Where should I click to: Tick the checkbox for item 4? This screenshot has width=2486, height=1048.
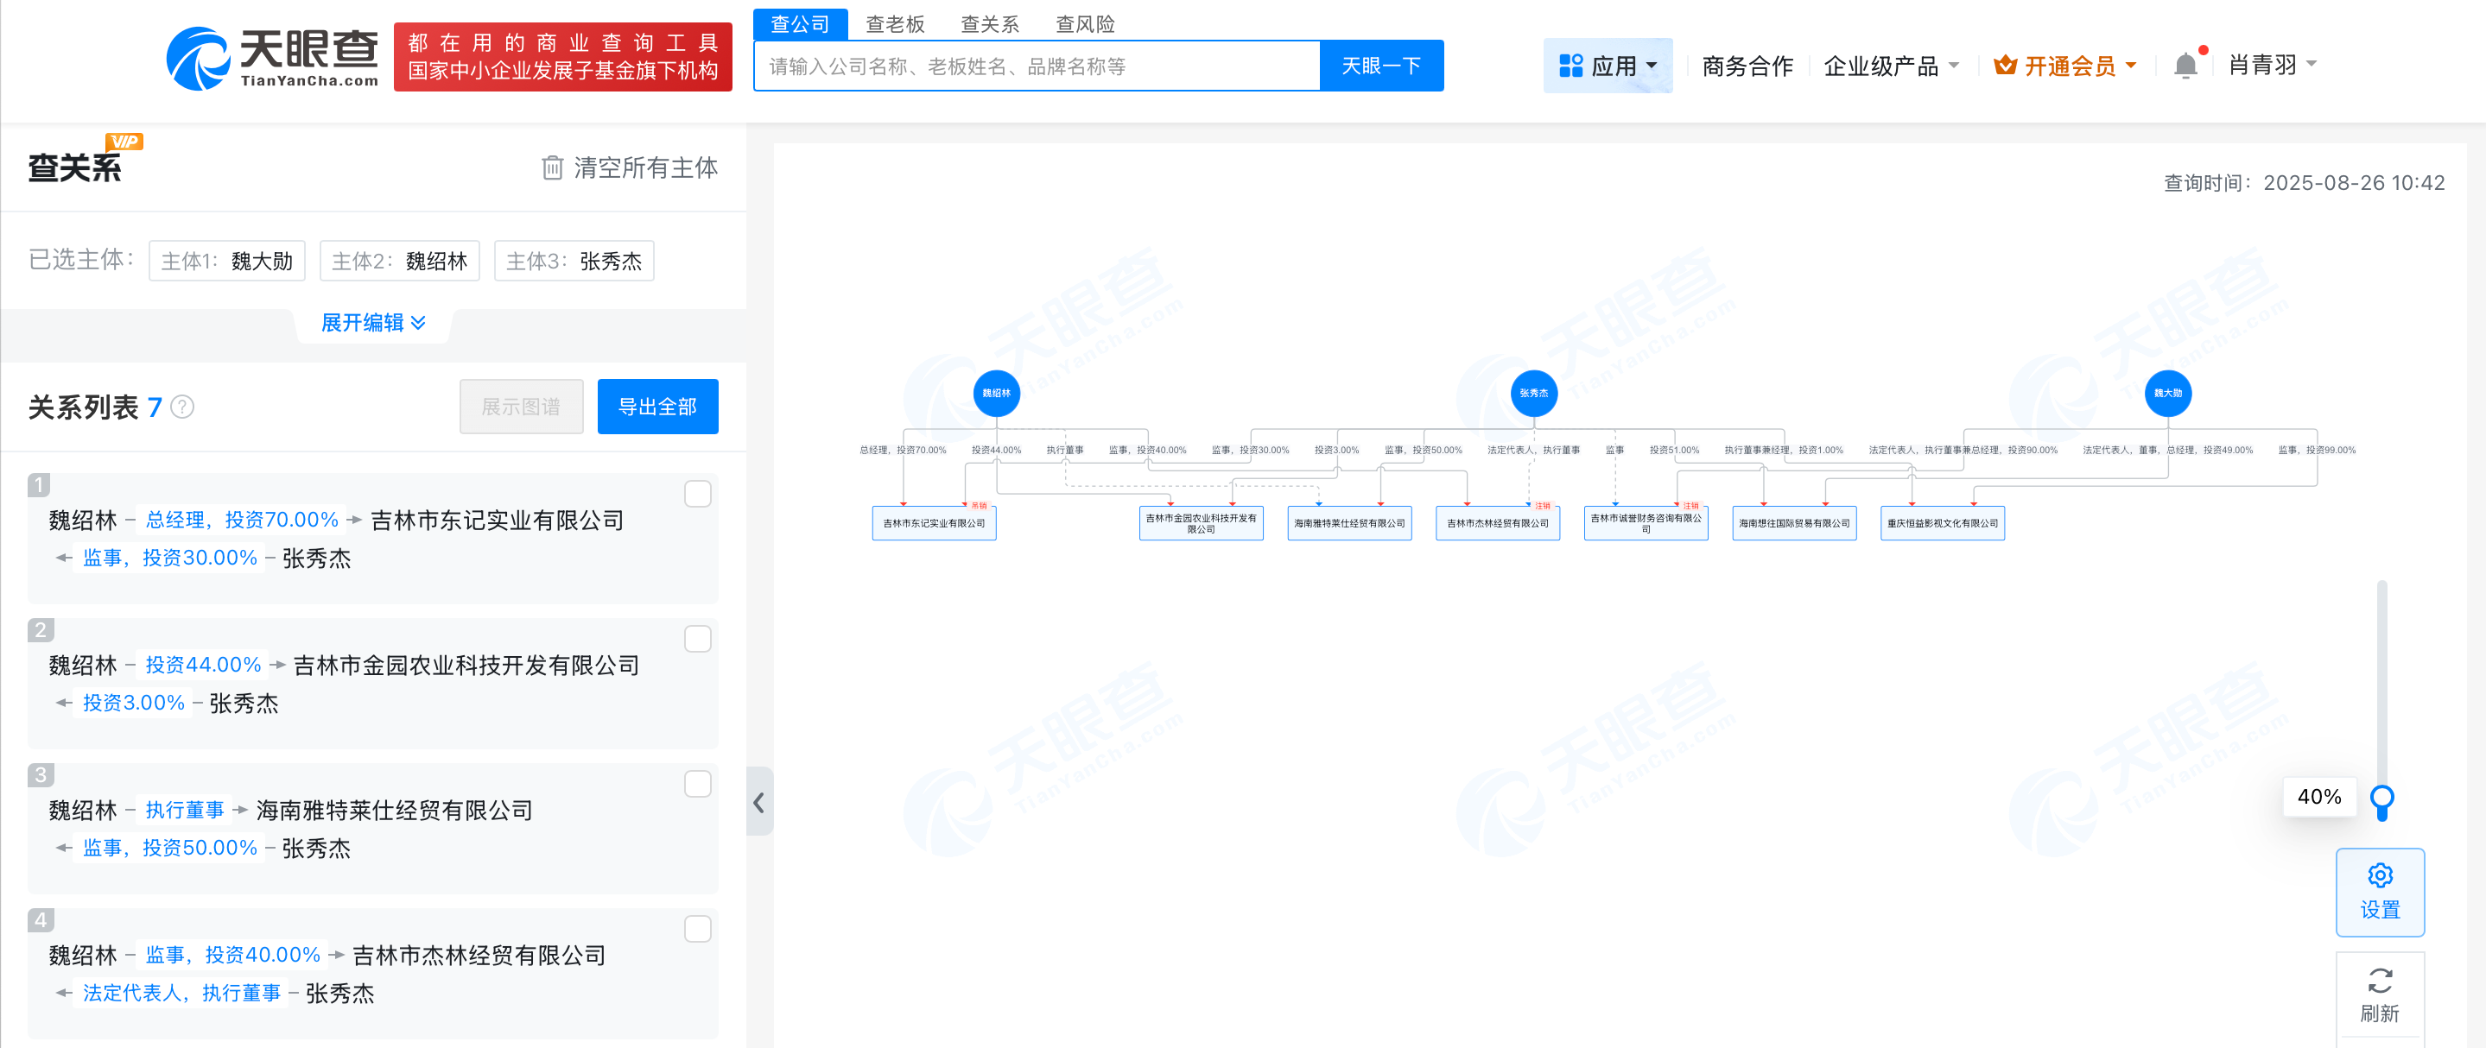click(x=697, y=929)
